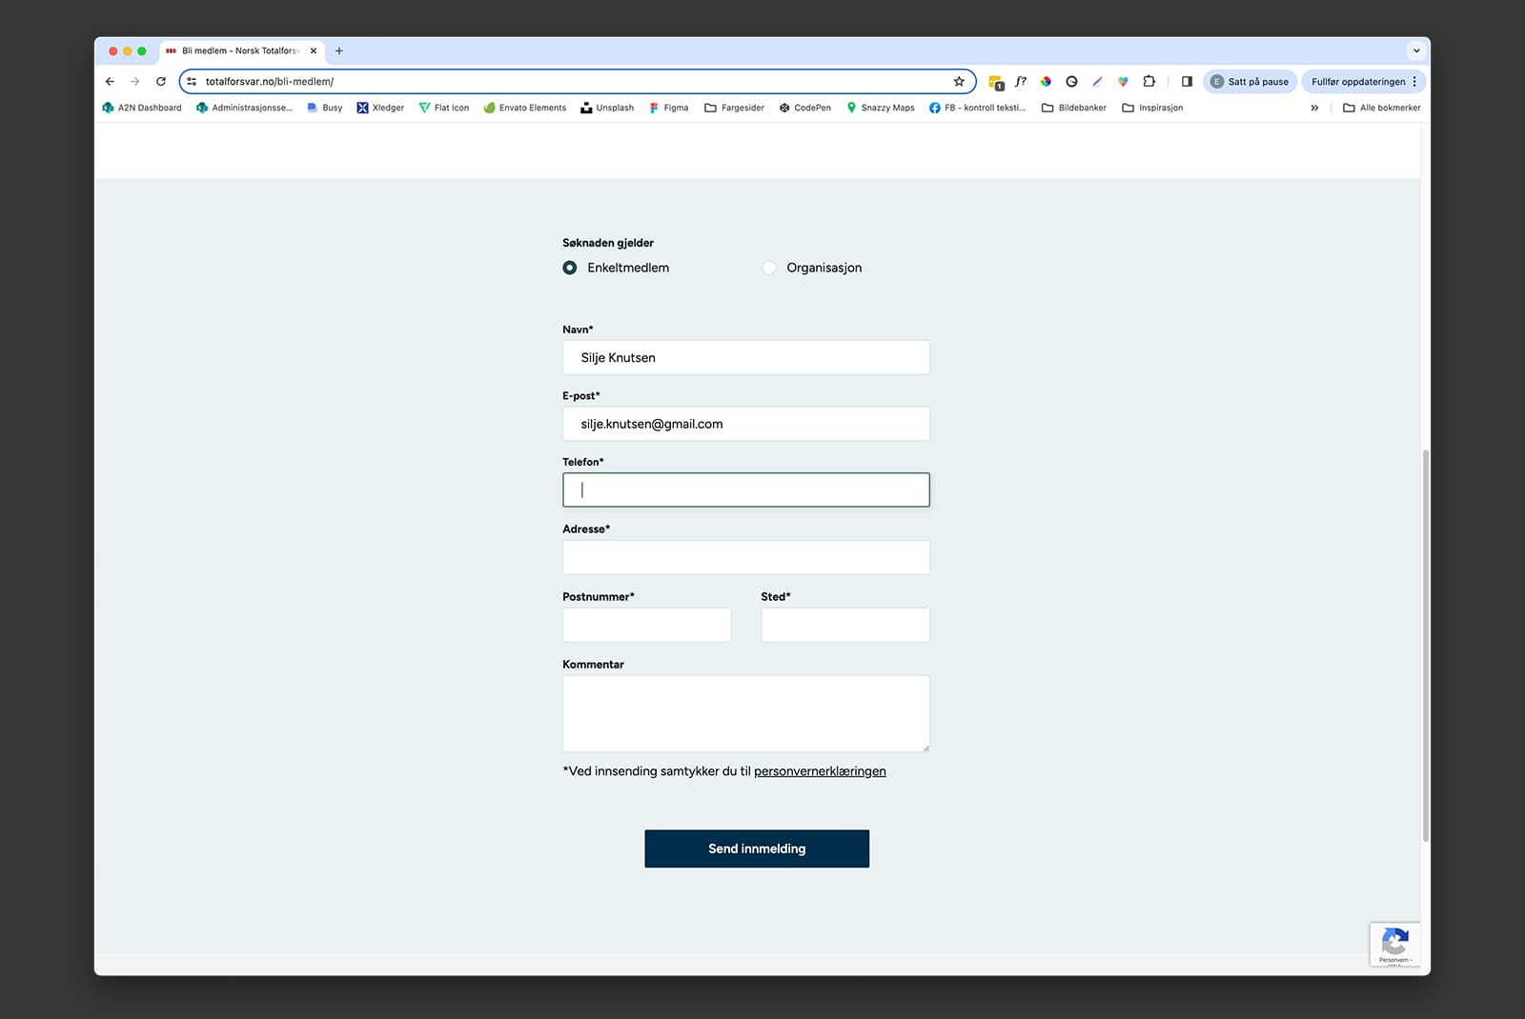The height and width of the screenshot is (1019, 1525).
Task: Reload the page
Action: coord(161,82)
